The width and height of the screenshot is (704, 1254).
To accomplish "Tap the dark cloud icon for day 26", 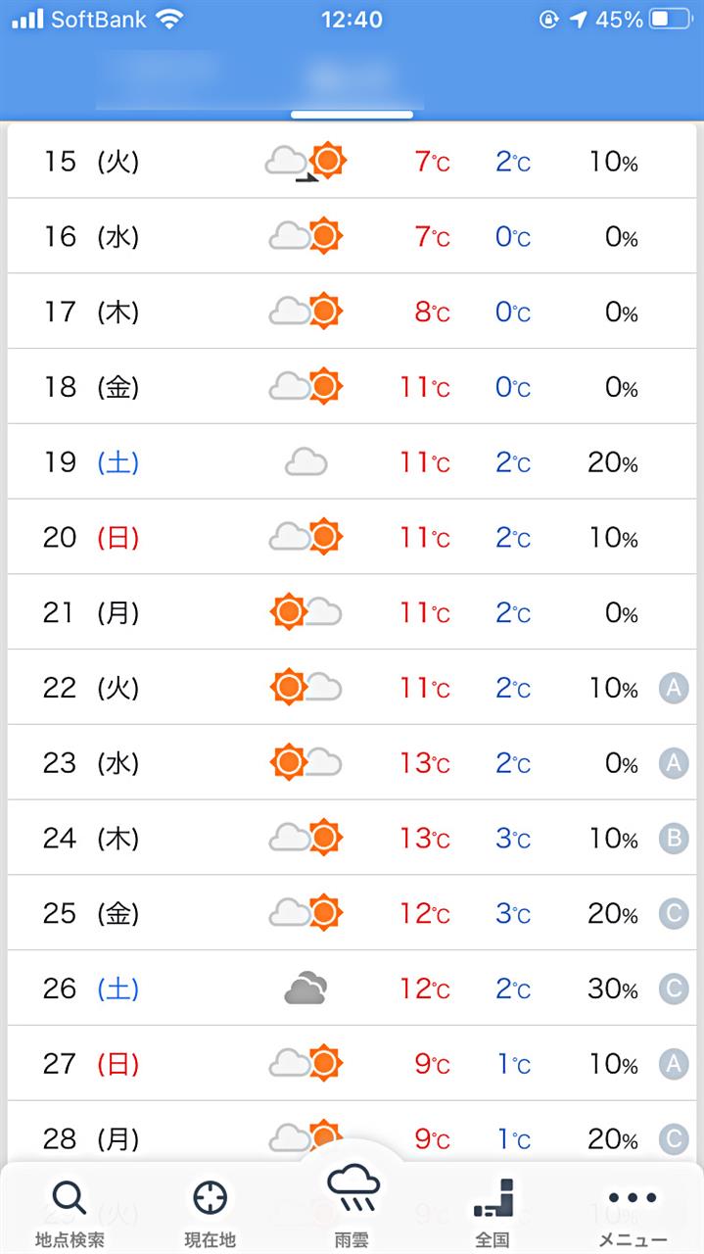I will pos(305,989).
